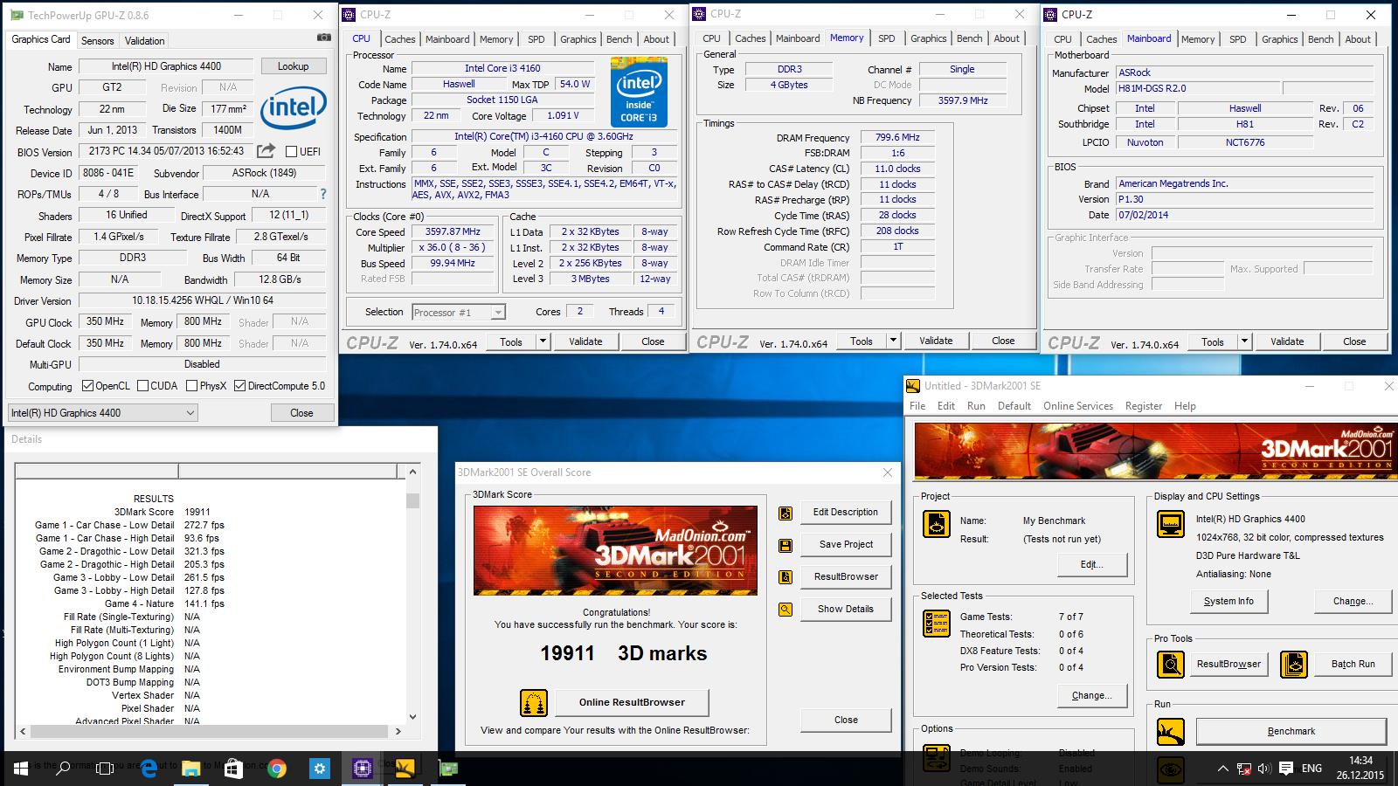Image resolution: width=1398 pixels, height=786 pixels.
Task: Open GPU selection dropdown Intel HD Graphics 4400
Action: [x=103, y=413]
